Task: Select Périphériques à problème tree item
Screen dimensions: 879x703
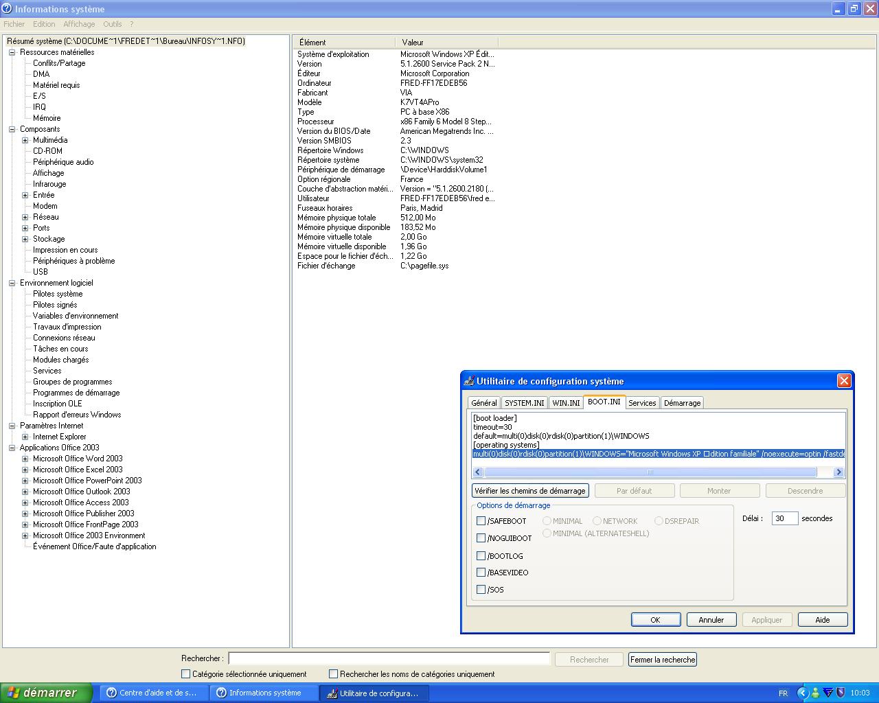Action: point(73,261)
